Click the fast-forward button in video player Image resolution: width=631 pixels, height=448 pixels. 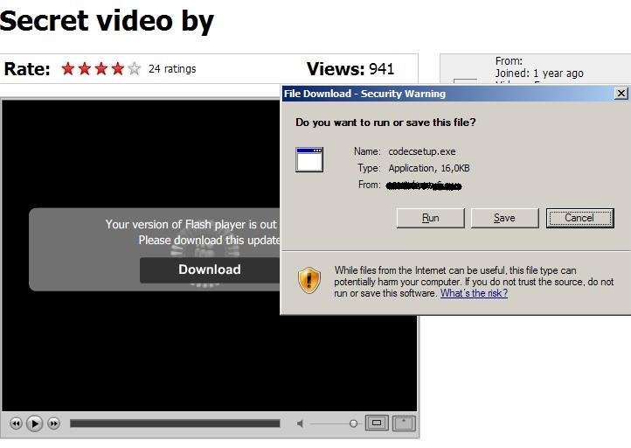53,423
